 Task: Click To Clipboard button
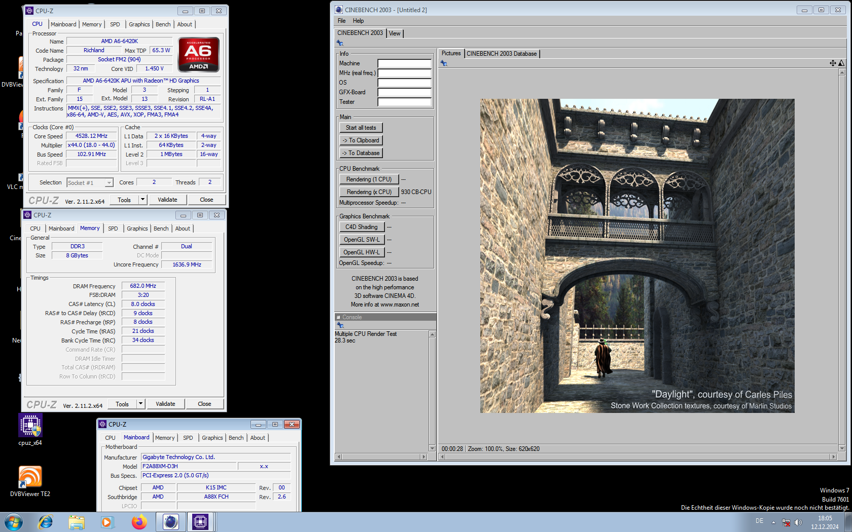(x=361, y=140)
